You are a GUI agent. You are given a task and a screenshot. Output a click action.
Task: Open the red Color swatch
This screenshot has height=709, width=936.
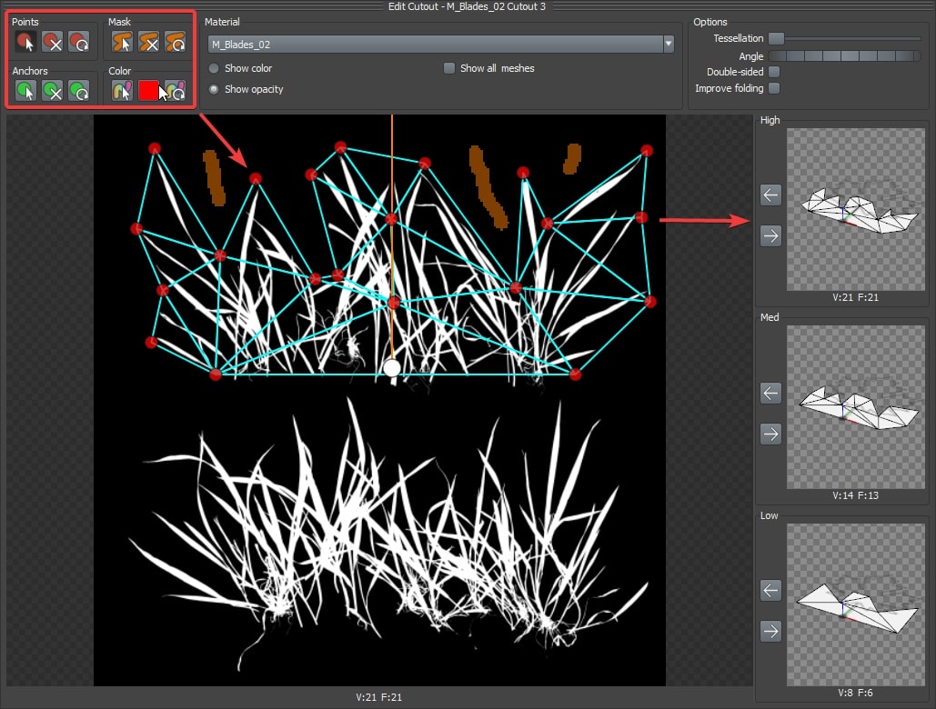pos(148,91)
